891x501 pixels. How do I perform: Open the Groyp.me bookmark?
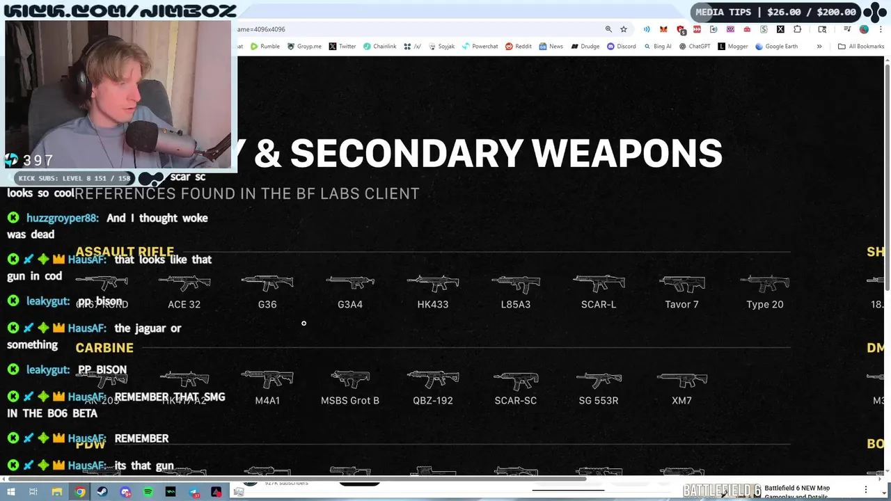click(304, 47)
